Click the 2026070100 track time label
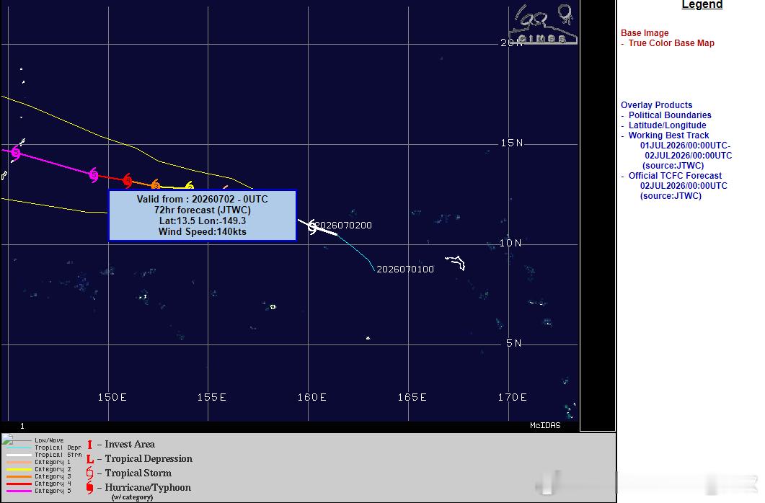765x503 pixels. click(x=405, y=269)
